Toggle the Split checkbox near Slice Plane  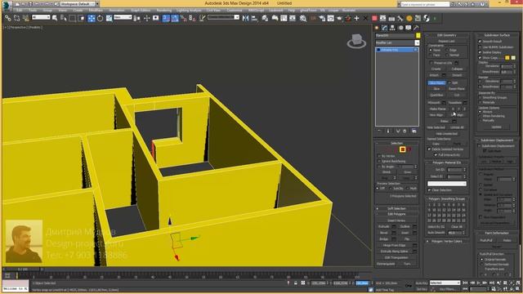(x=449, y=82)
